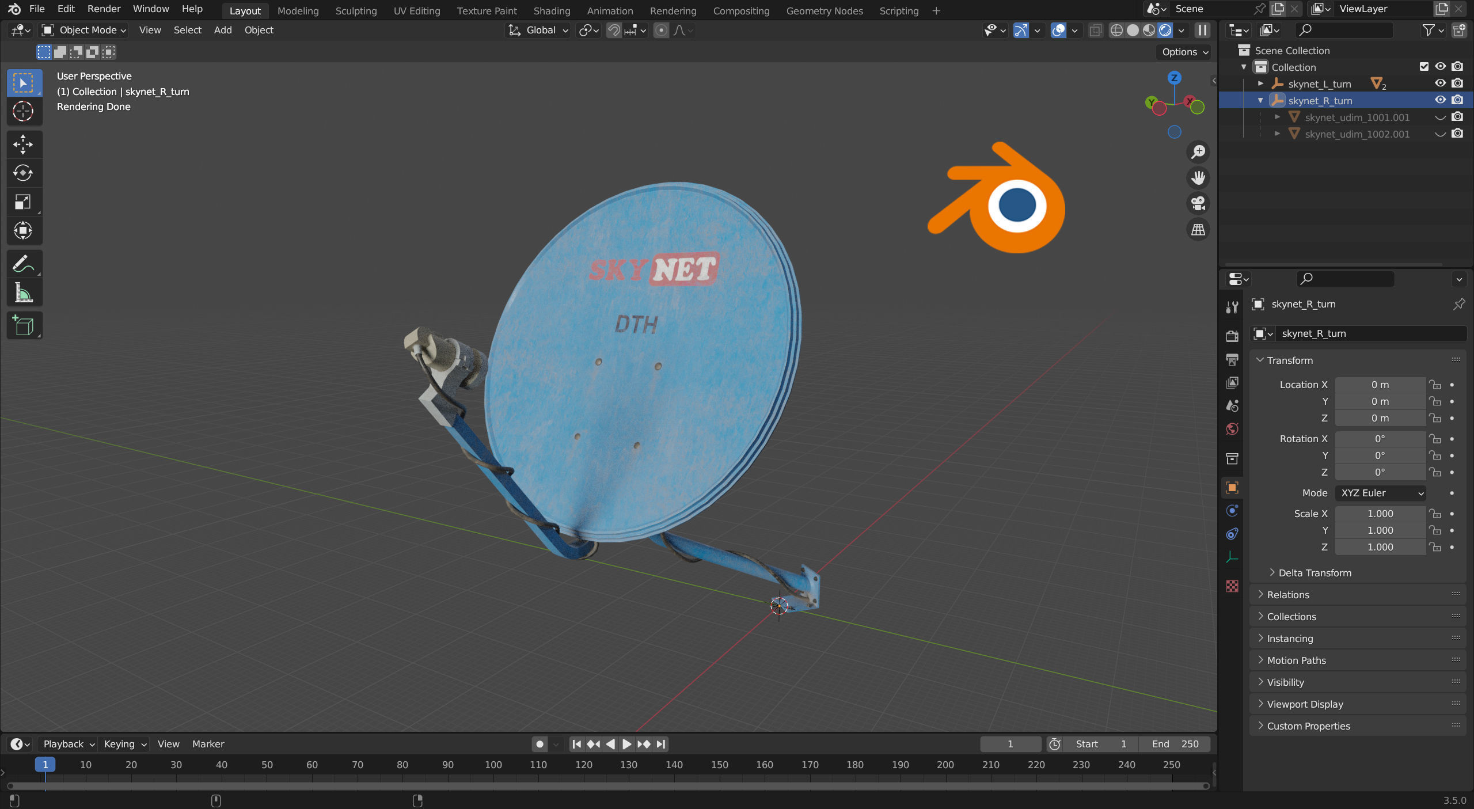
Task: Open Global transform orientation dropdown
Action: 539,31
